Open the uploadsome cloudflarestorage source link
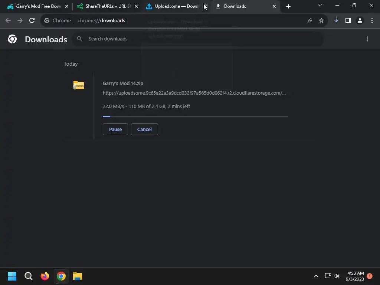This screenshot has height=285, width=380. [x=194, y=93]
